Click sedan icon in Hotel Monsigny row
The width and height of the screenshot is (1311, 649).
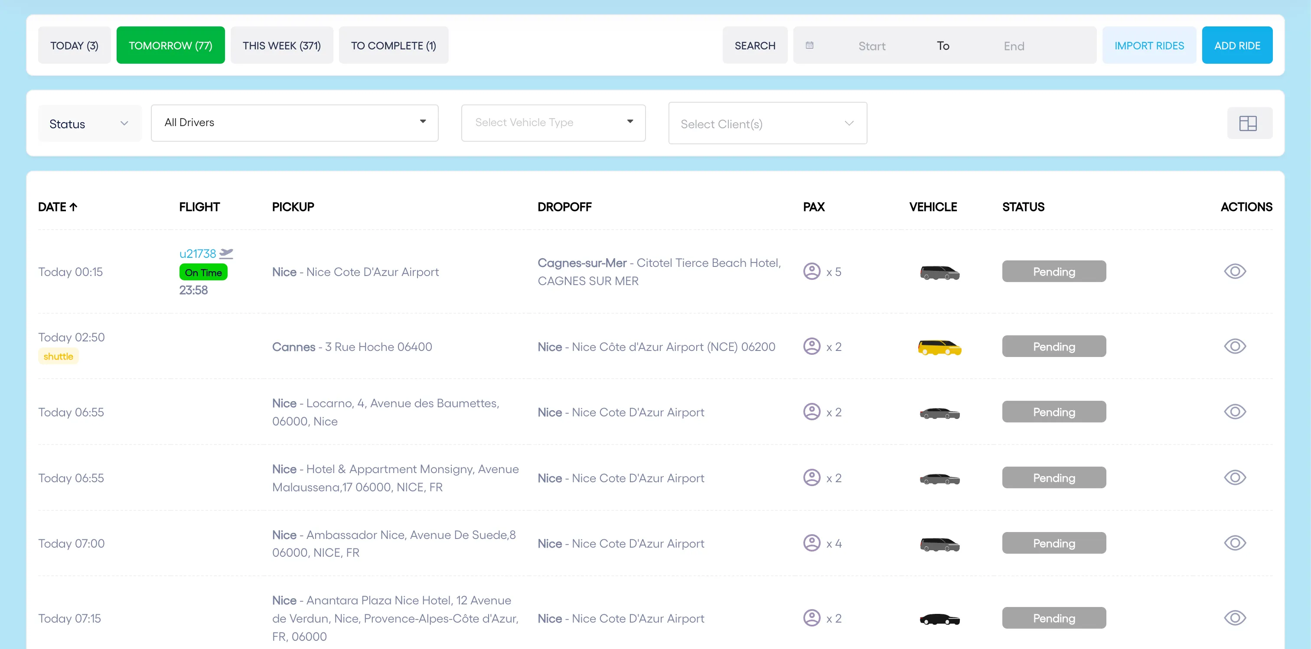click(939, 479)
